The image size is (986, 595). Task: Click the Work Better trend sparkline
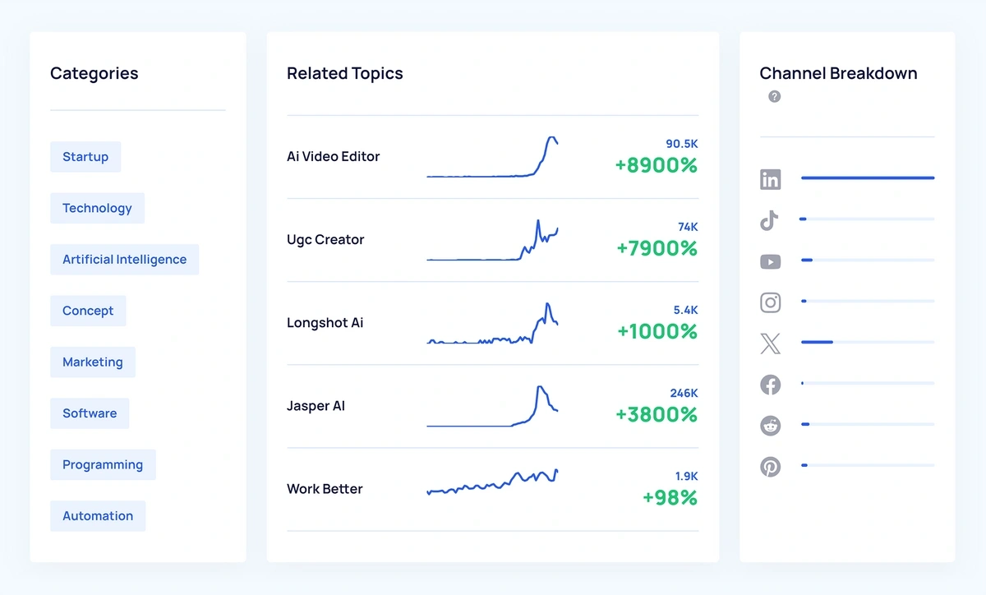point(492,482)
